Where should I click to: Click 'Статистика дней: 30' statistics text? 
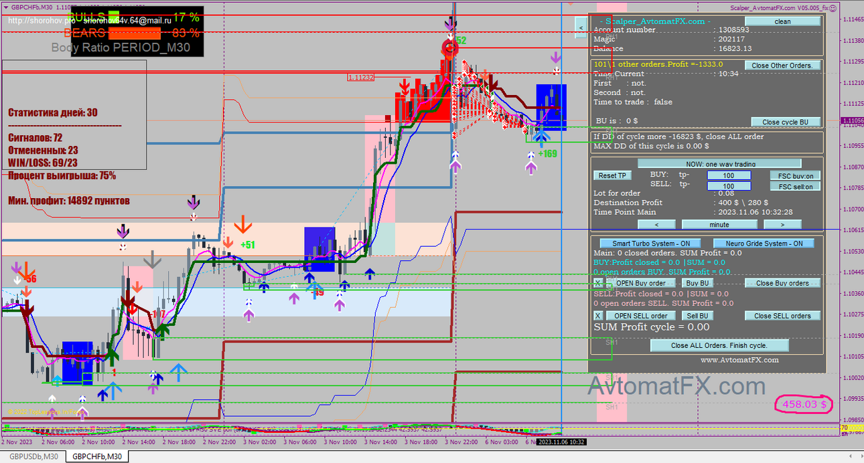coord(52,112)
